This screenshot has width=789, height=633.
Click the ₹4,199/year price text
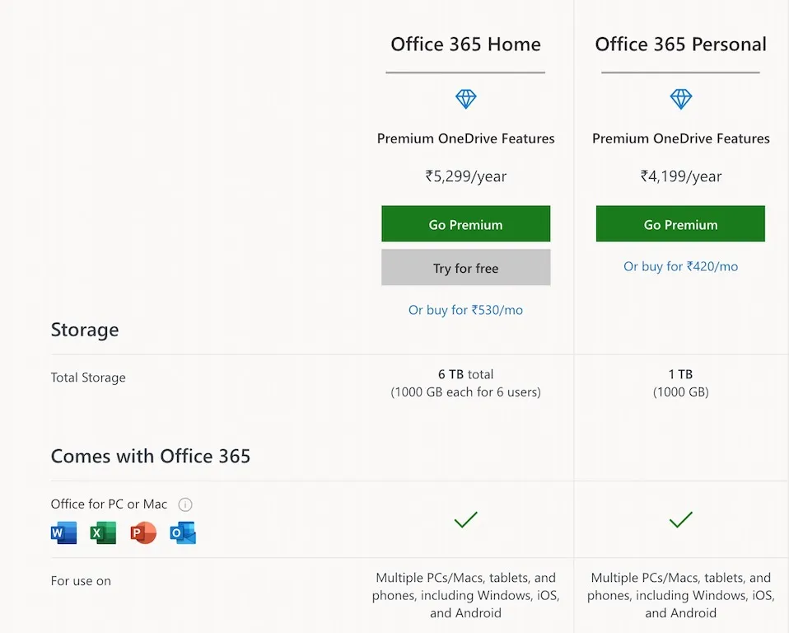pyautogui.click(x=681, y=176)
